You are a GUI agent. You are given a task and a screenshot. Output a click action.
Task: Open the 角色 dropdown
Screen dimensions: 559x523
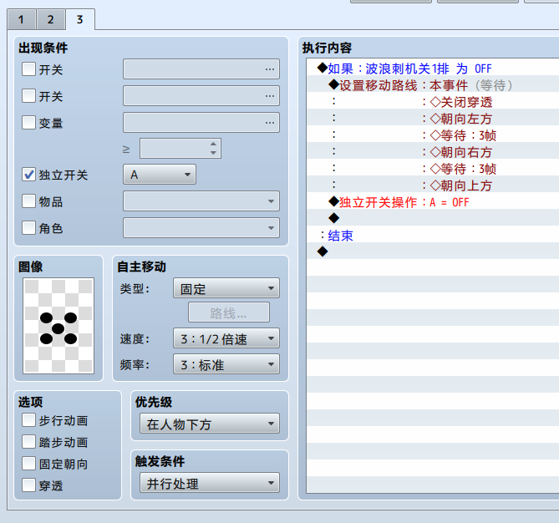pyautogui.click(x=201, y=228)
